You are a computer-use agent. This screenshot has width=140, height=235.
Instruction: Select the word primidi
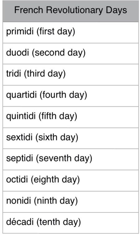pyautogui.click(x=20, y=31)
